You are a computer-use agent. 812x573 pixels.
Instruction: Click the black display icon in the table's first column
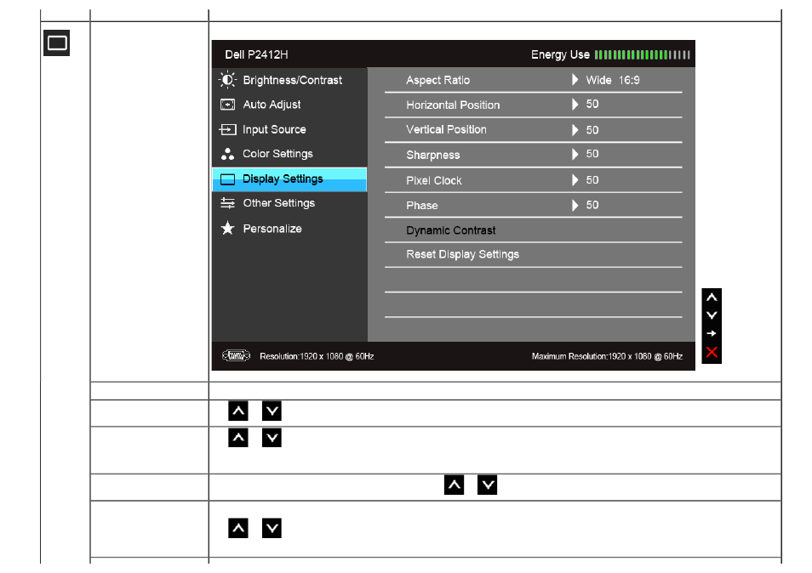(57, 43)
